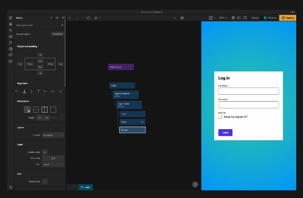
Task: Select the Login page tab at bottom
Action: (85, 187)
